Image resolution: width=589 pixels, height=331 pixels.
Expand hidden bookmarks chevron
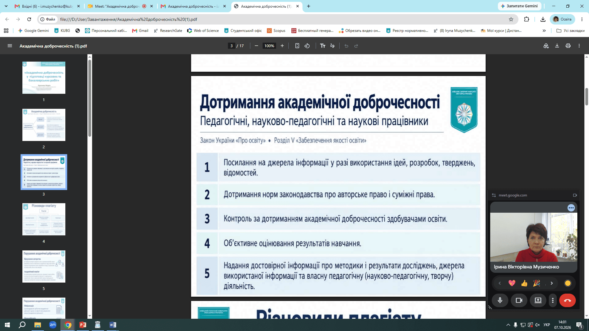pyautogui.click(x=544, y=31)
